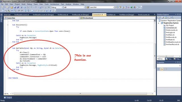The height and width of the screenshot is (102, 182).
Task: Click the Find in Files icon
Action: tap(88, 7)
